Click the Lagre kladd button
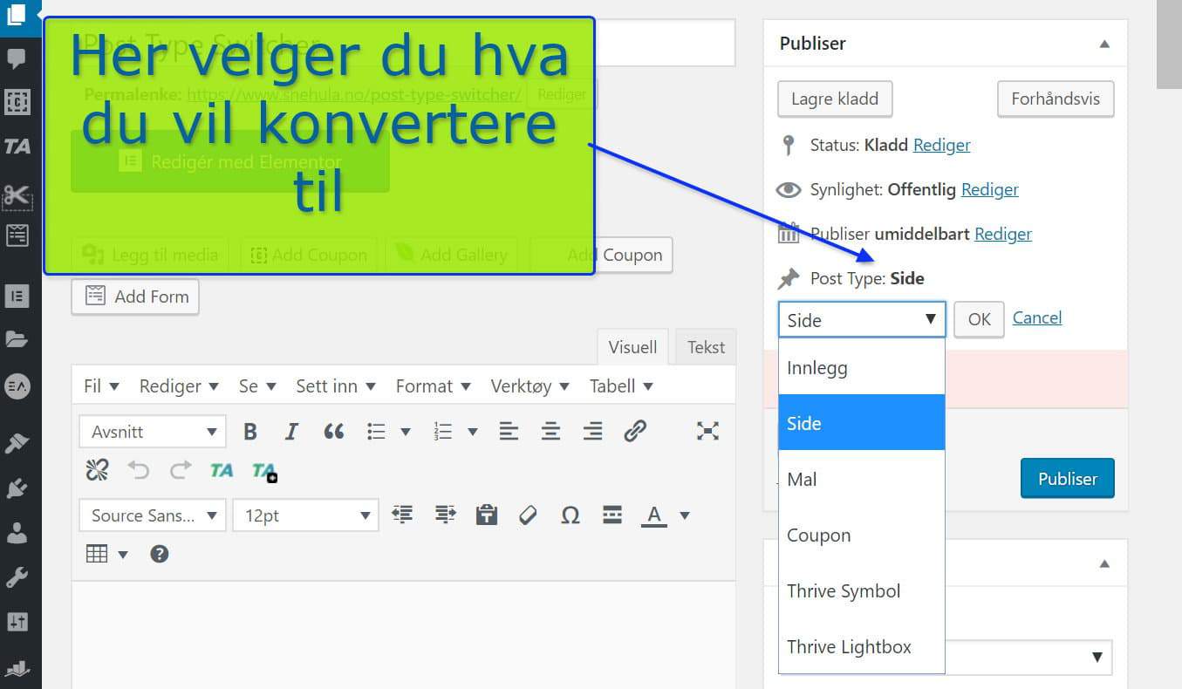Image resolution: width=1182 pixels, height=689 pixels. (x=835, y=99)
